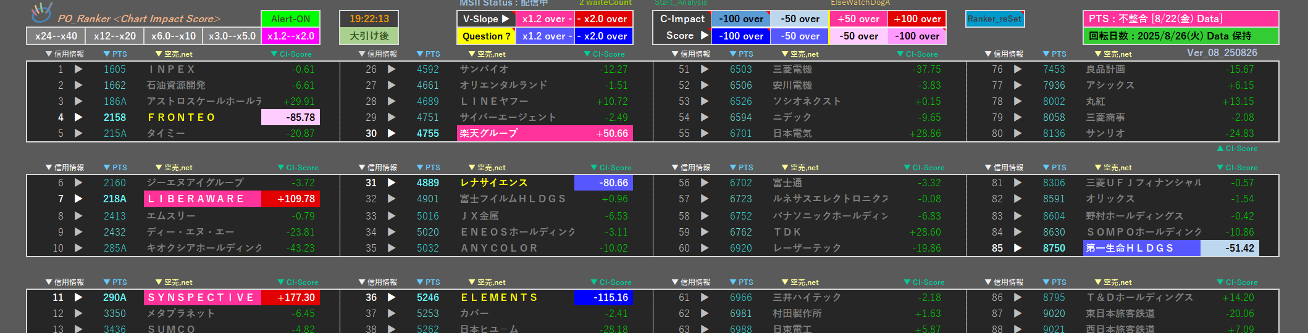Click the Ranker_reSet button
This screenshot has width=1308, height=333.
coord(994,19)
